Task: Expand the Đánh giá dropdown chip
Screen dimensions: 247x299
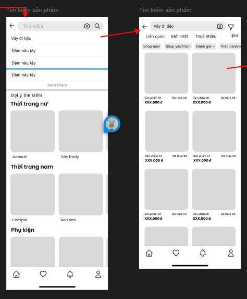Action: [205, 46]
